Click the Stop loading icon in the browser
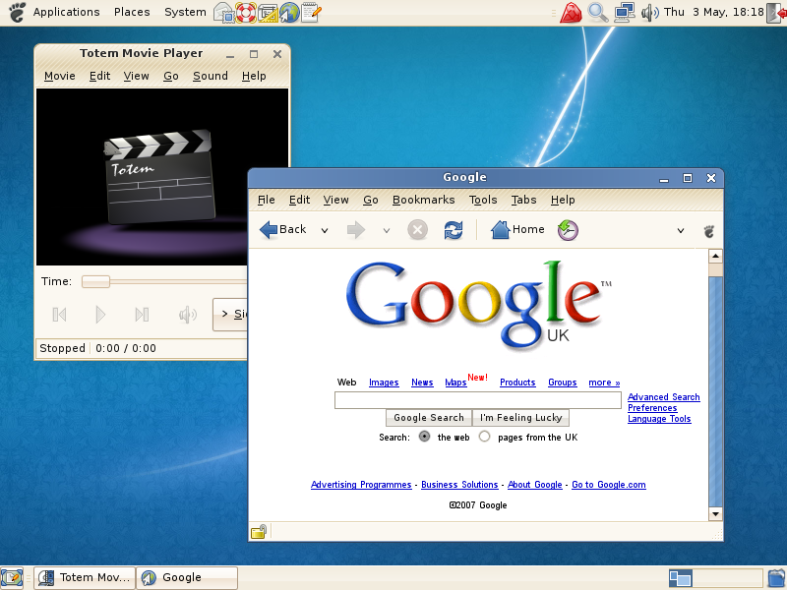Viewport: 787px width, 590px height. click(417, 230)
